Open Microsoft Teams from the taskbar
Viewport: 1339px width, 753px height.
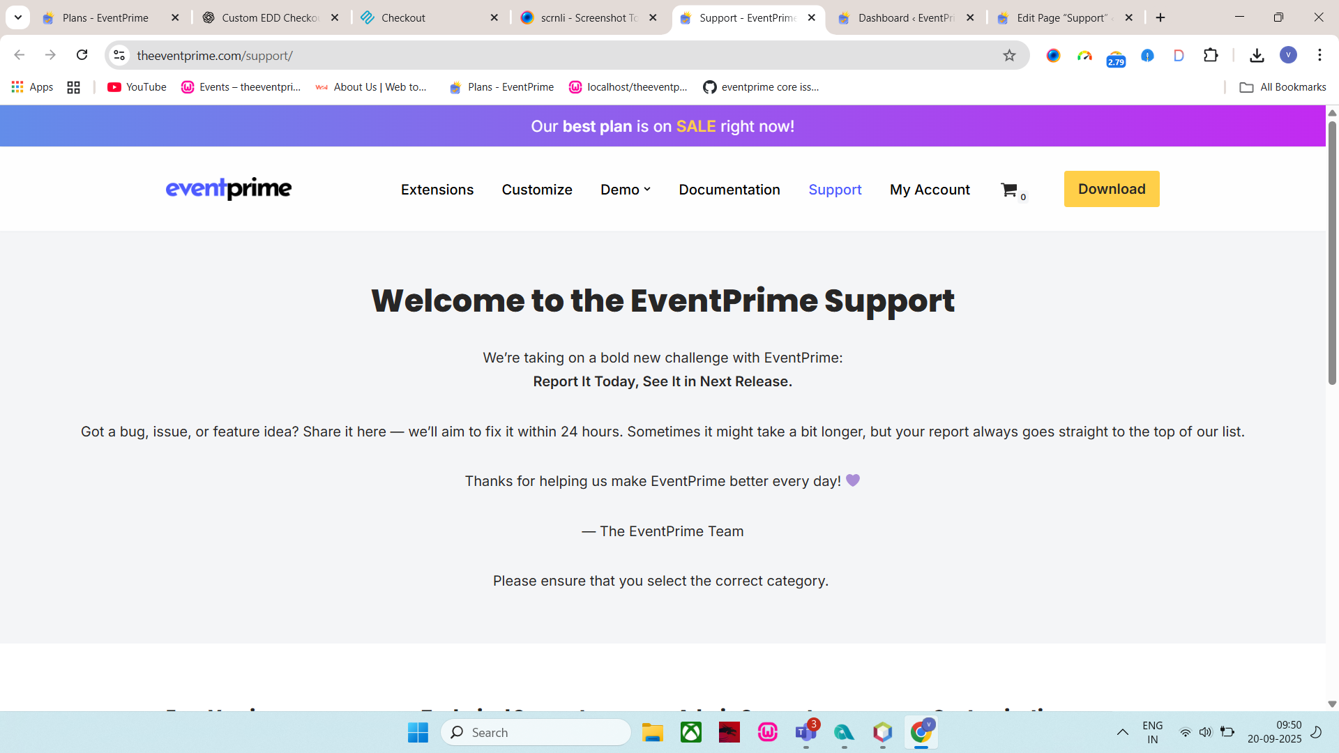805,732
